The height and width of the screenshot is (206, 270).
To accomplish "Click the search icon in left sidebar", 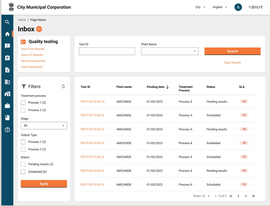I will pos(7,22).
